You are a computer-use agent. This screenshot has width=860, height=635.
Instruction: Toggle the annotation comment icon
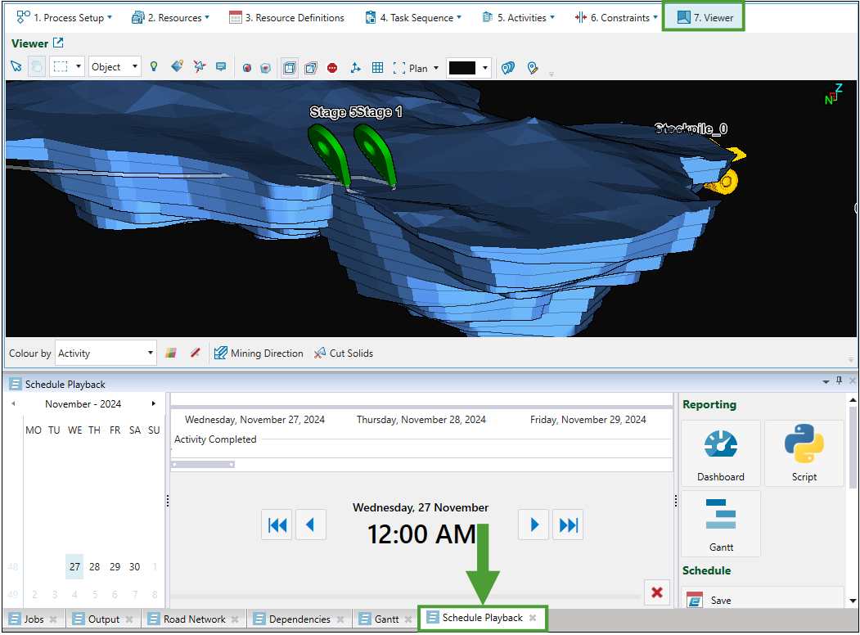tap(221, 67)
